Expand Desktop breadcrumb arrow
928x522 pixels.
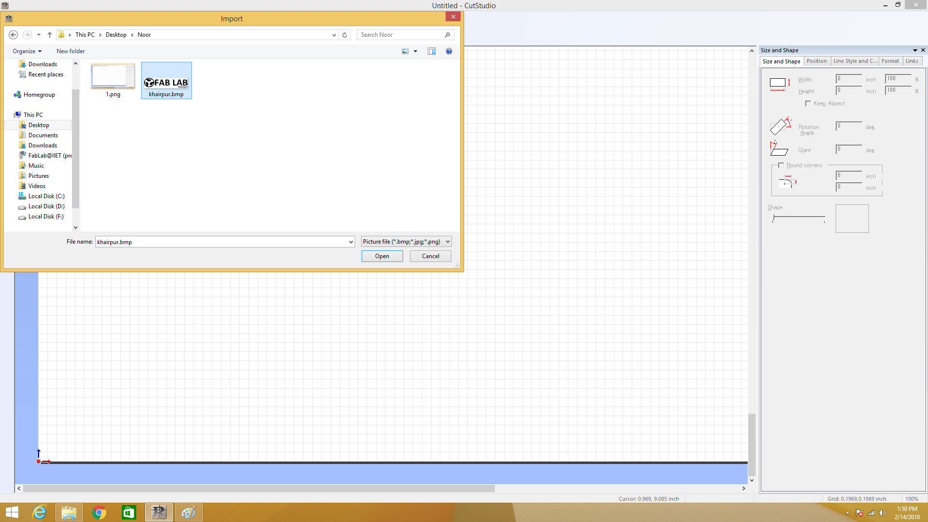(x=132, y=35)
